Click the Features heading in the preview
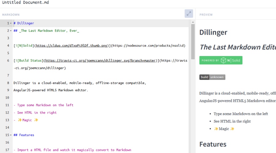 pyautogui.click(x=213, y=144)
